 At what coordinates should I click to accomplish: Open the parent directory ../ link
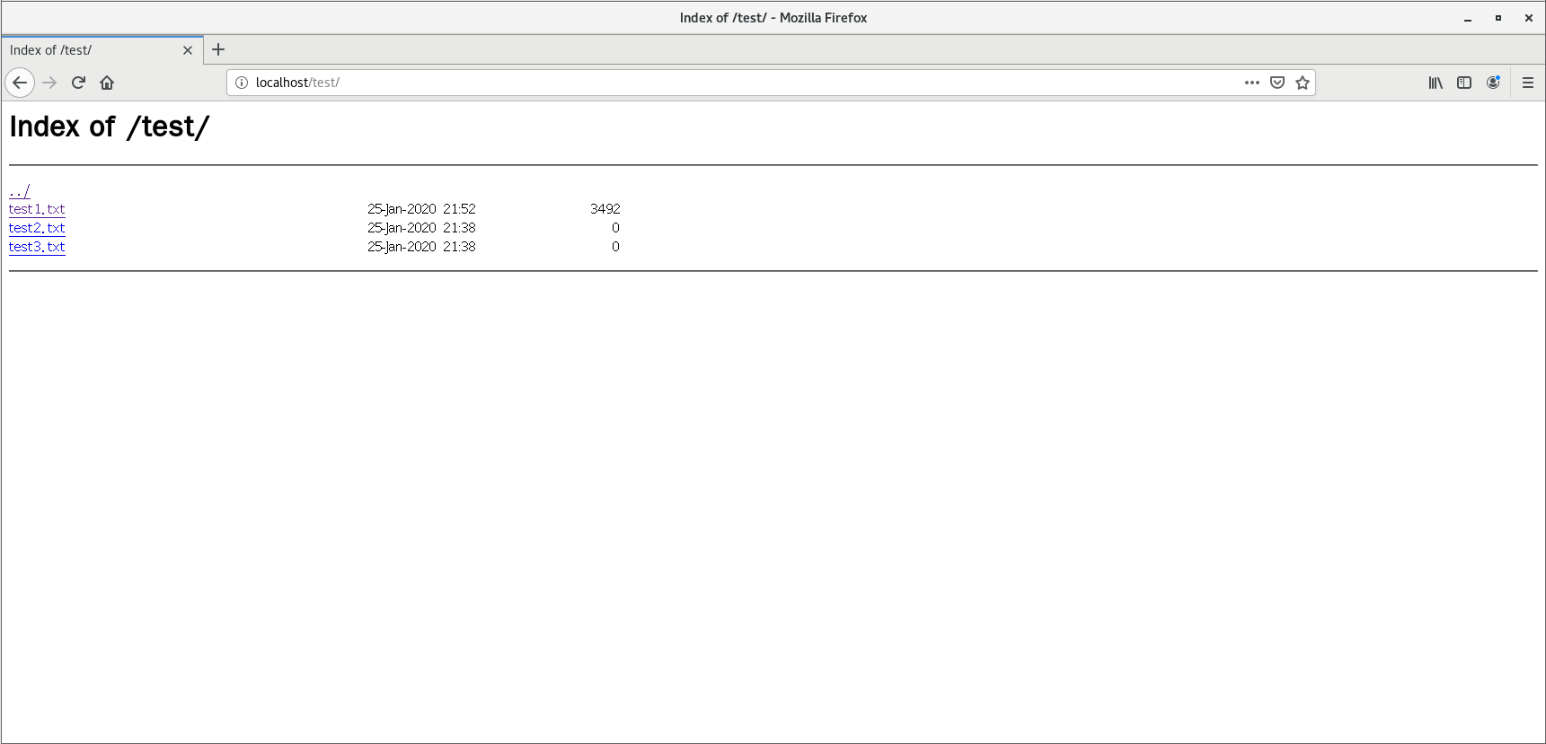20,191
